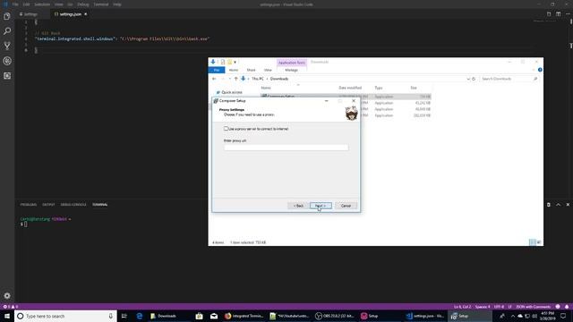Click Cancel in Composer Setup
Viewport: 573px width, 322px height.
pos(346,206)
